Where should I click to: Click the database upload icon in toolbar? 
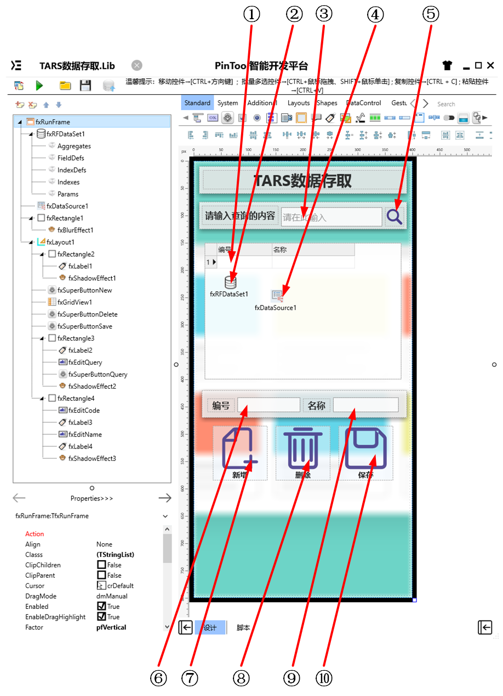click(x=109, y=85)
